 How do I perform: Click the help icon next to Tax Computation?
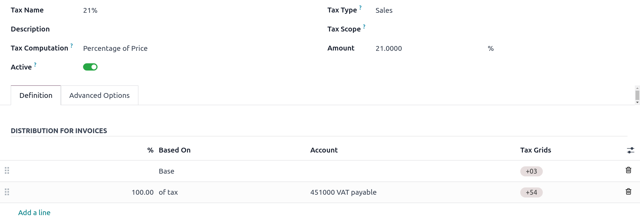tap(71, 45)
